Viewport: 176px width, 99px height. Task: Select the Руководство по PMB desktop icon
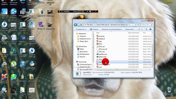pyautogui.click(x=4, y=40)
